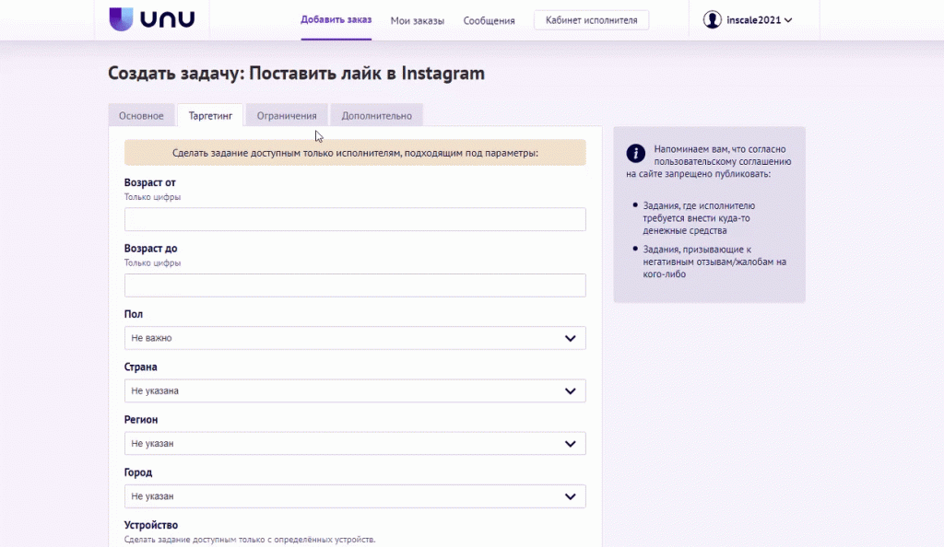This screenshot has width=944, height=547.
Task: Switch to the Дополнительно tab
Action: click(376, 116)
